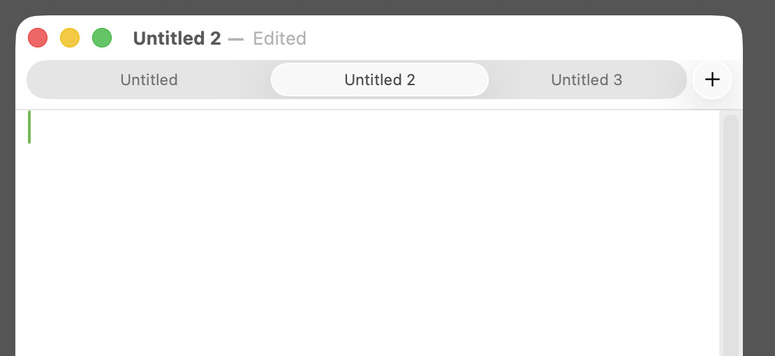
Task: Place caret at the green insertion cursor
Action: 29,127
